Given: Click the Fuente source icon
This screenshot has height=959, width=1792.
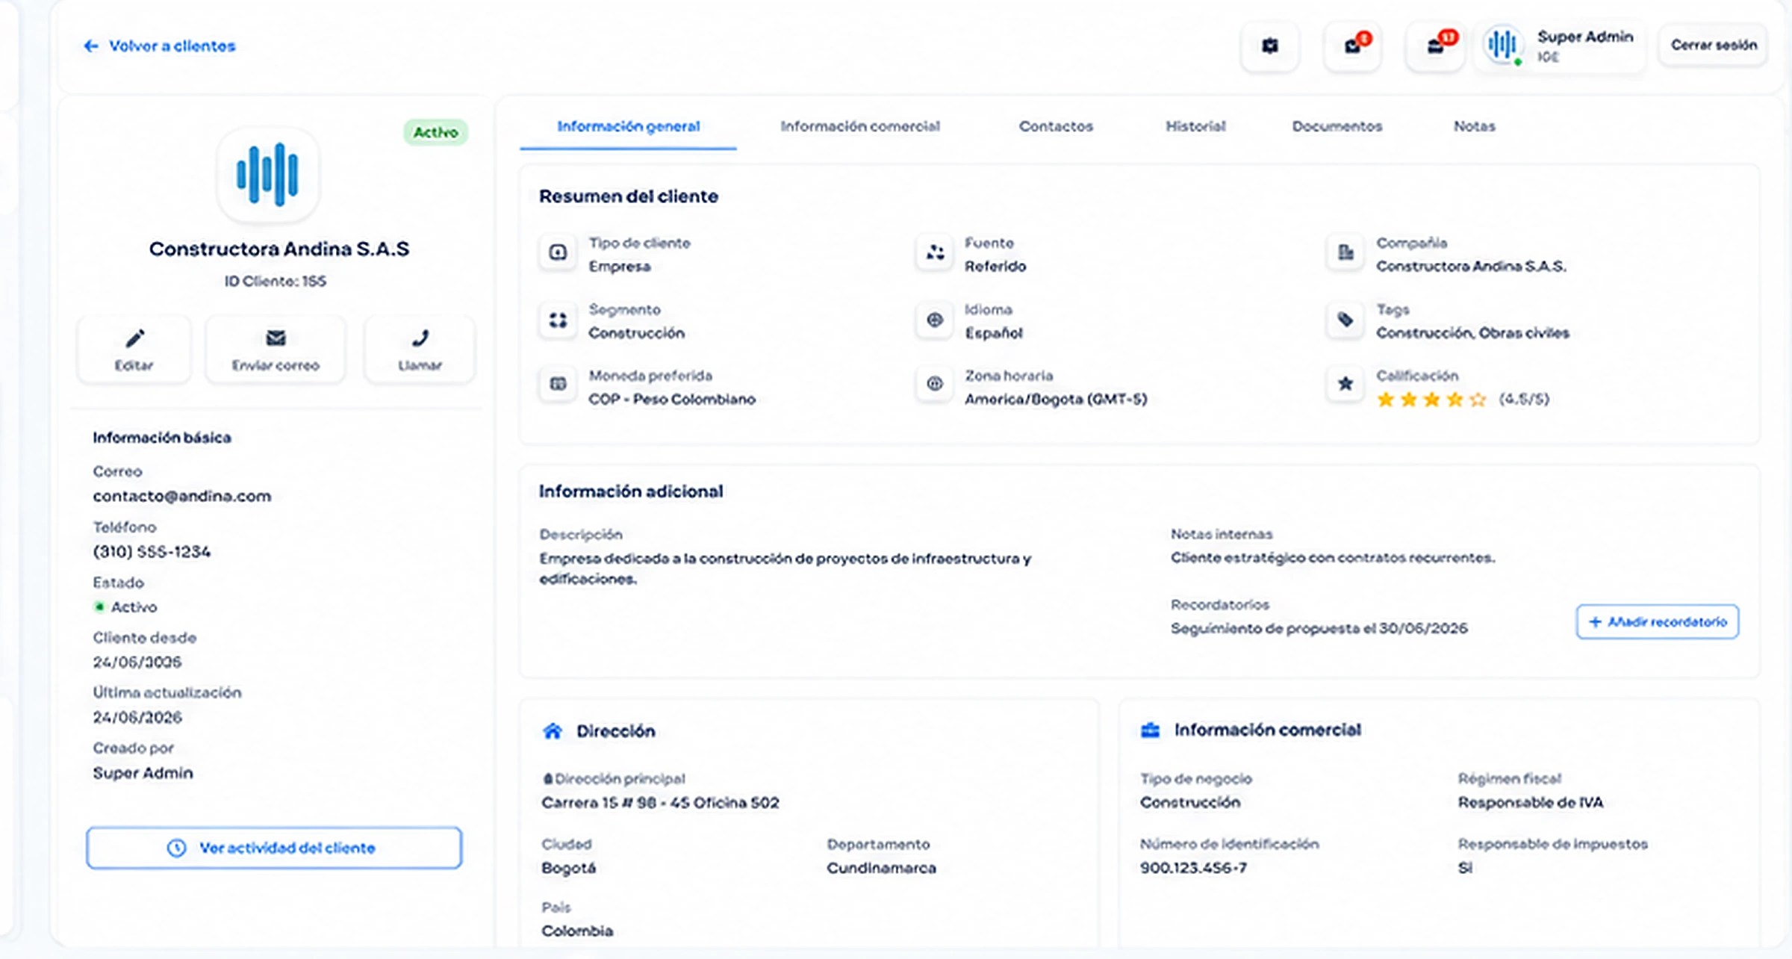Looking at the screenshot, I should 935,252.
